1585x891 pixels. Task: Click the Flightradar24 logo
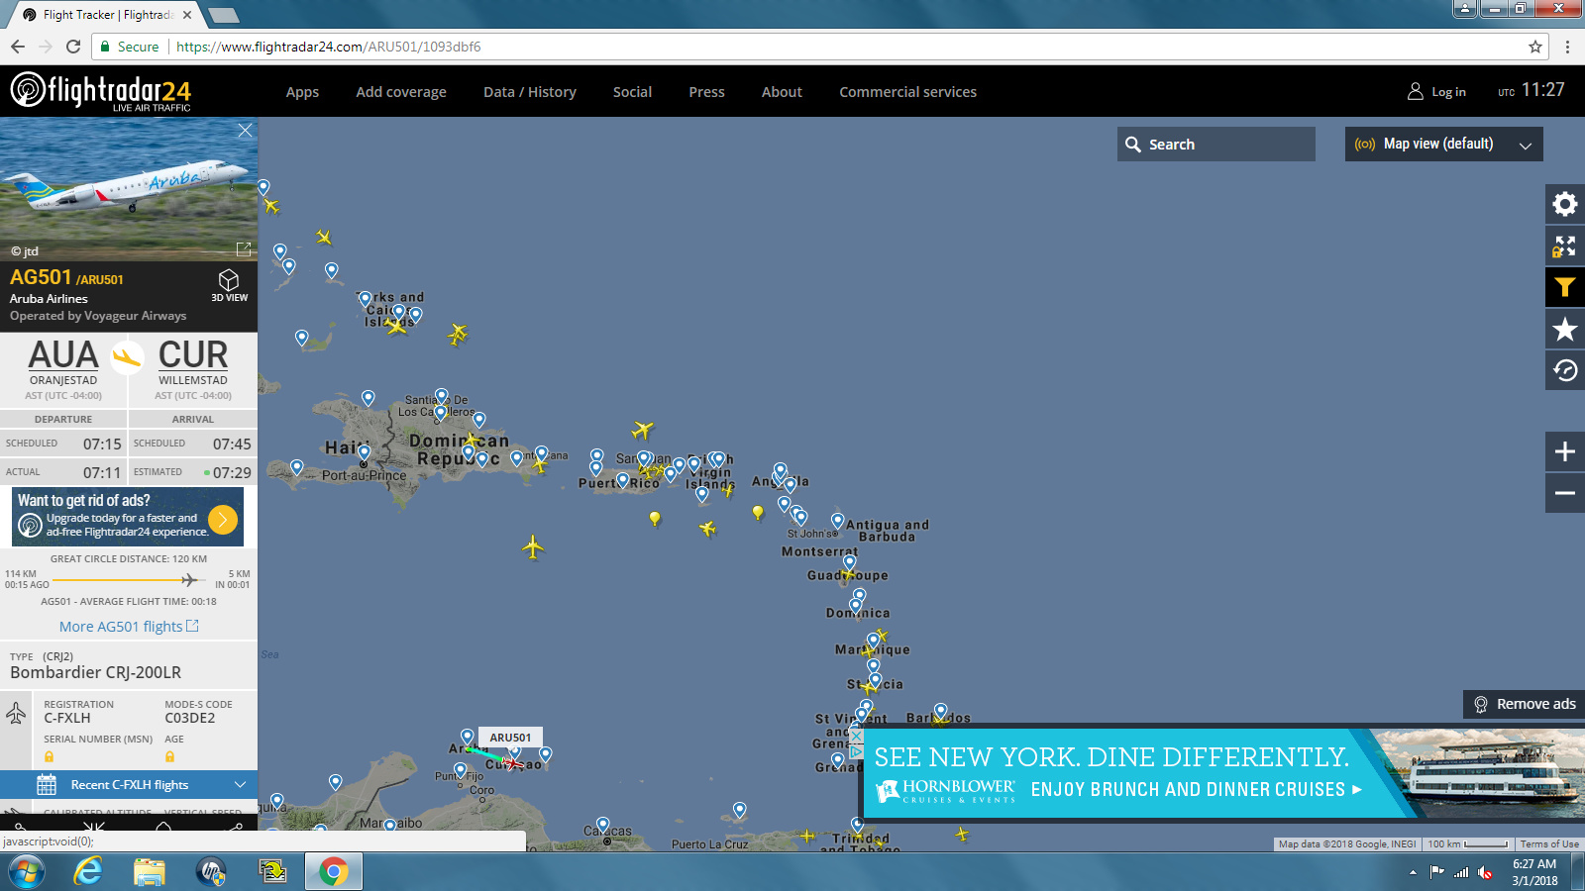pyautogui.click(x=100, y=91)
